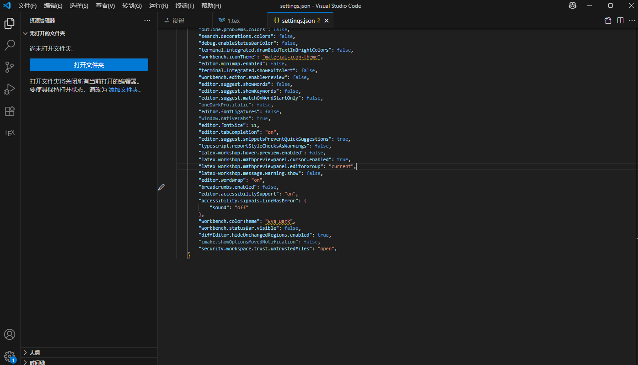Open the Accounts icon in activity bar
The width and height of the screenshot is (638, 365).
click(x=10, y=334)
